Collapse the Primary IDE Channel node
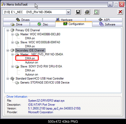126x124 pixels. click(x=8, y=30)
